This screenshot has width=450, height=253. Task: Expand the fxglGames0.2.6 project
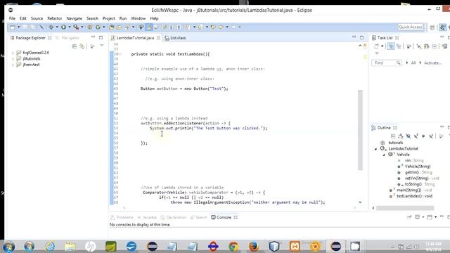pyautogui.click(x=13, y=53)
